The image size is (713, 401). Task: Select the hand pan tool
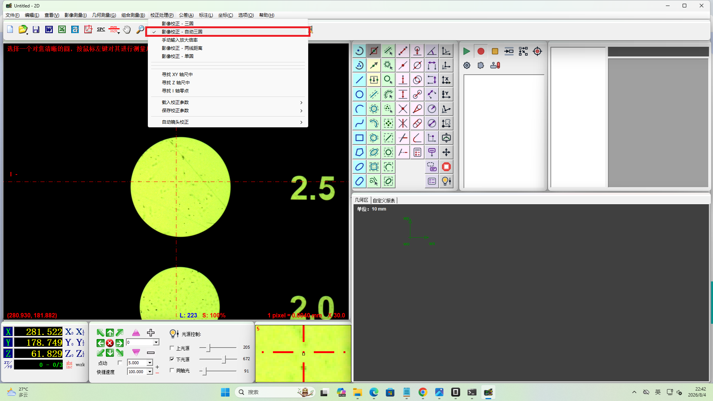[x=127, y=29]
